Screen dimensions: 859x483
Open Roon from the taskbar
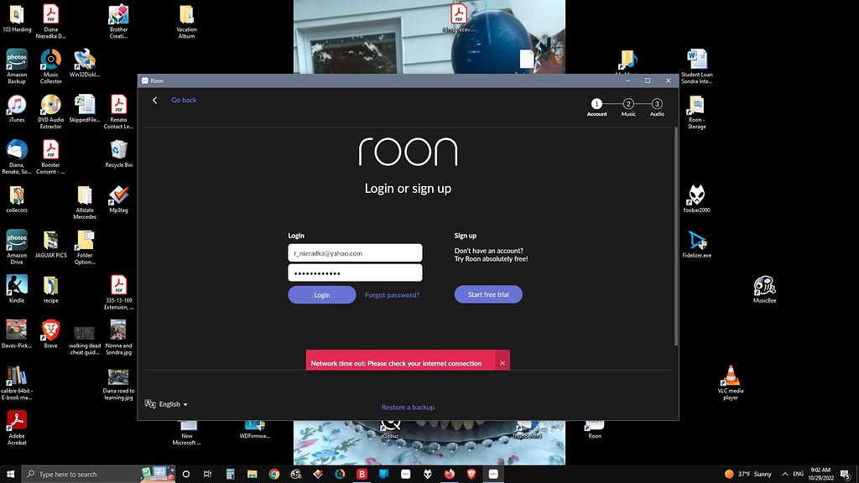[492, 474]
